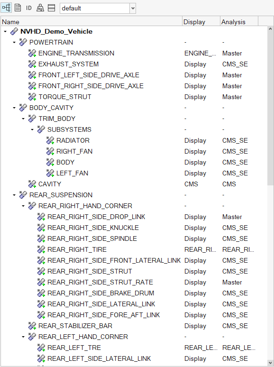Click the vertical scrollbar thumb
The height and width of the screenshot is (367, 274).
[270, 109]
